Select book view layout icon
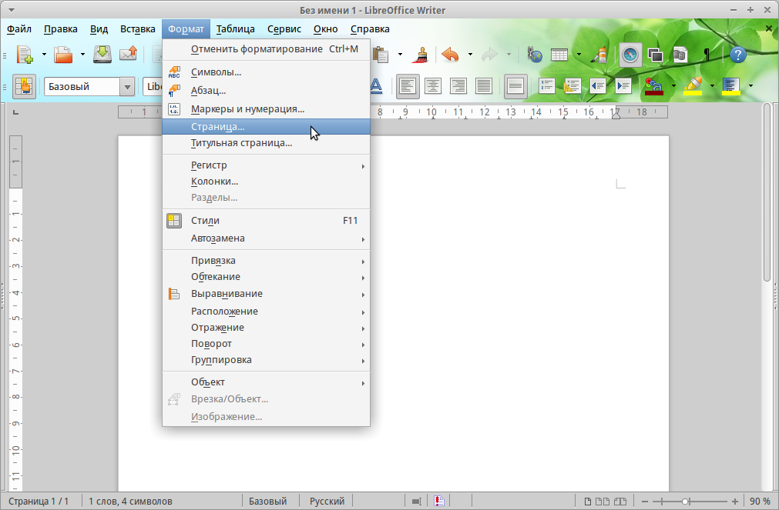The height and width of the screenshot is (510, 779). (x=620, y=501)
